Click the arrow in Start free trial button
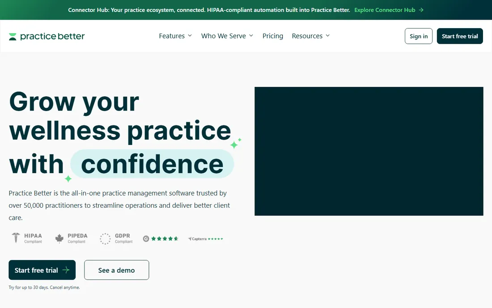 point(66,270)
